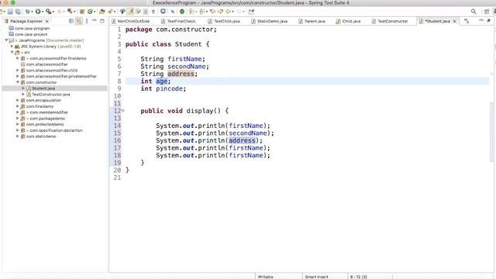The width and height of the screenshot is (496, 279).
Task: Click the Search flashlight toolbar icon
Action: [x=122, y=12]
